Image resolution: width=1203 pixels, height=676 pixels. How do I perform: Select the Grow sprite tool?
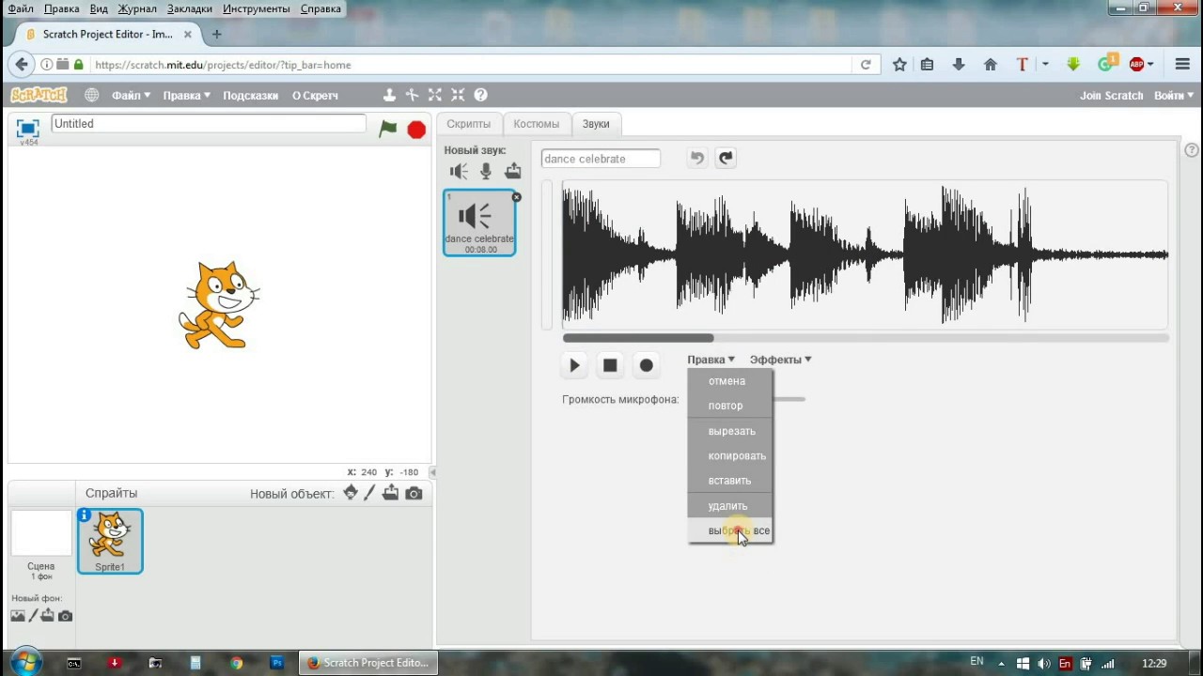click(435, 95)
